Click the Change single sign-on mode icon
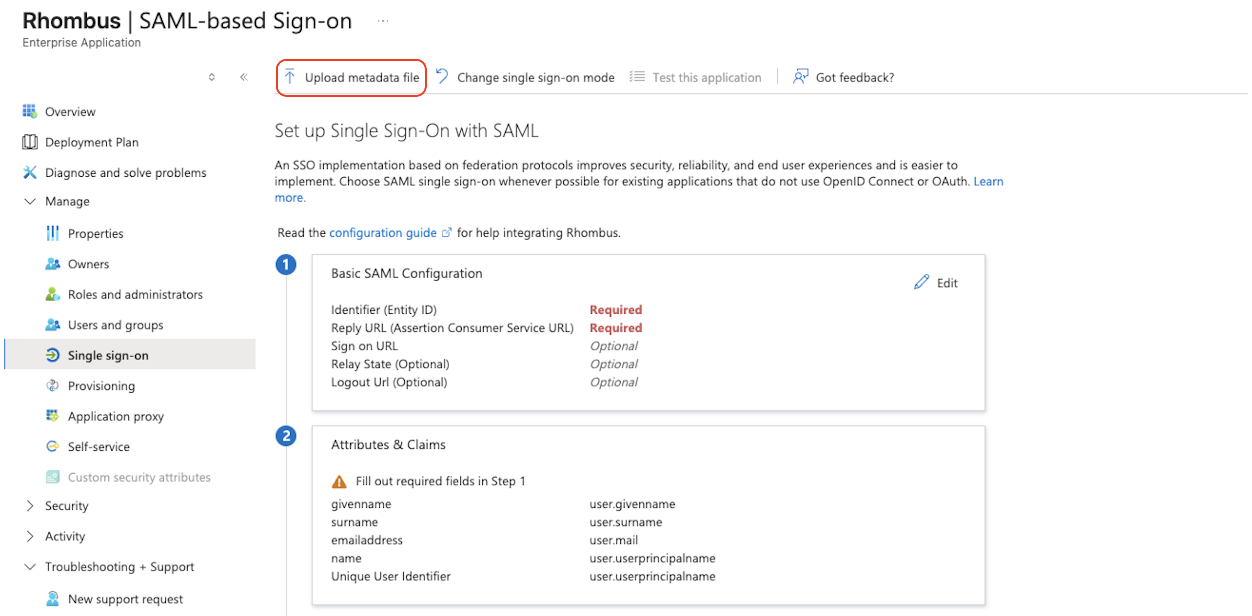Viewport: 1252px width, 616px height. coord(442,76)
